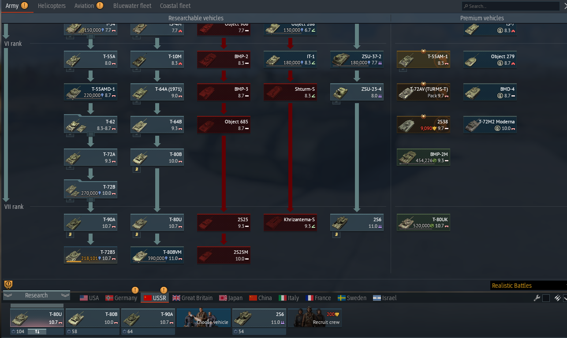Click the Recruit crew button

(315, 317)
